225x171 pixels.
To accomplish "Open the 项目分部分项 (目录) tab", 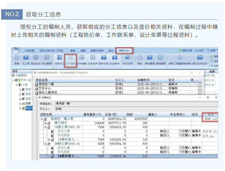I will click(x=51, y=51).
